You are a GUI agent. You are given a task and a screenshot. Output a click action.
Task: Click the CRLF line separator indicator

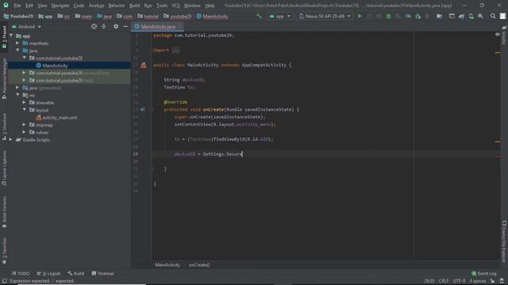[x=444, y=281]
